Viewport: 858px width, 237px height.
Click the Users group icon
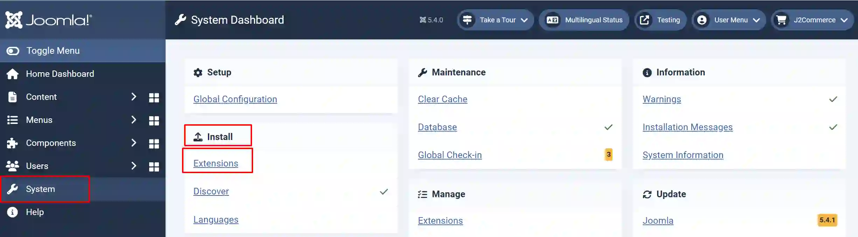(13, 166)
